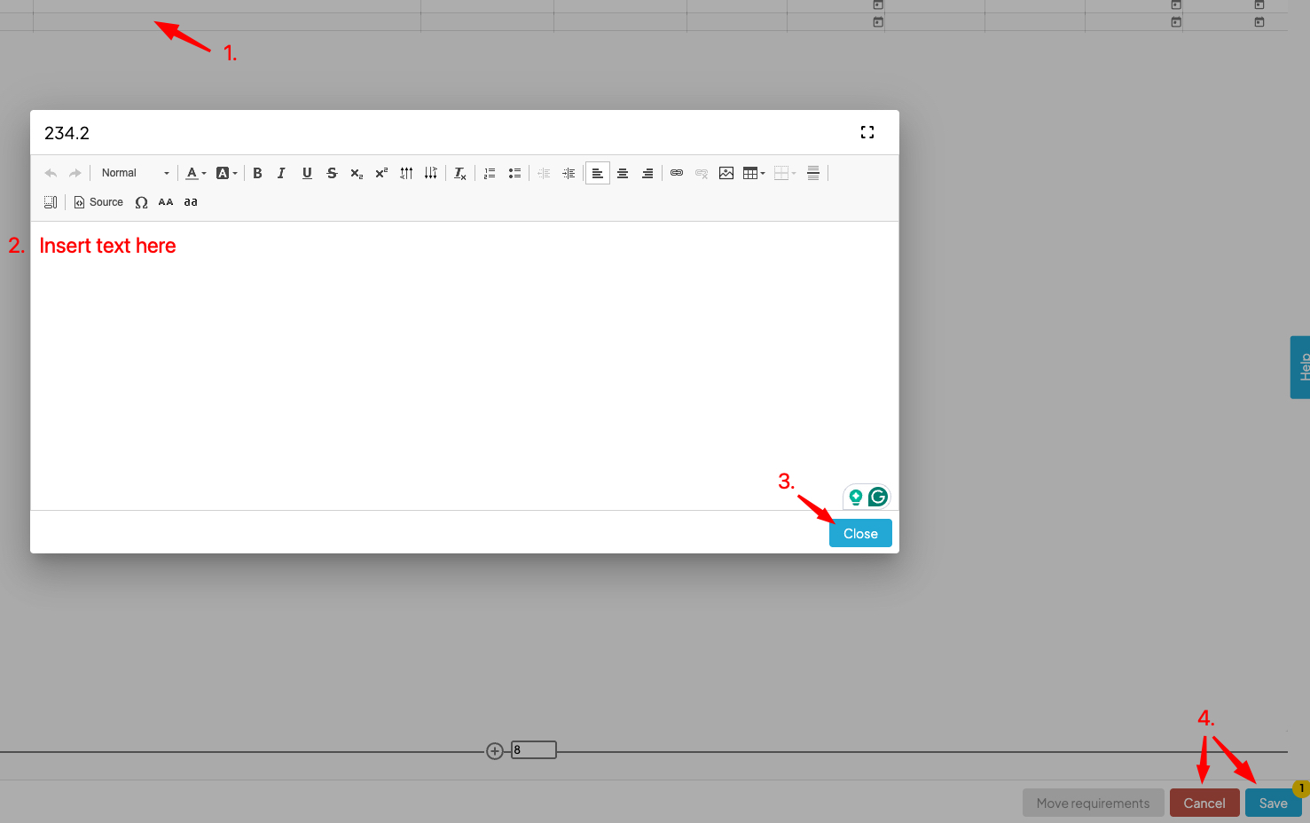Toggle strikethrough formatting
The image size is (1310, 823).
[x=332, y=173]
